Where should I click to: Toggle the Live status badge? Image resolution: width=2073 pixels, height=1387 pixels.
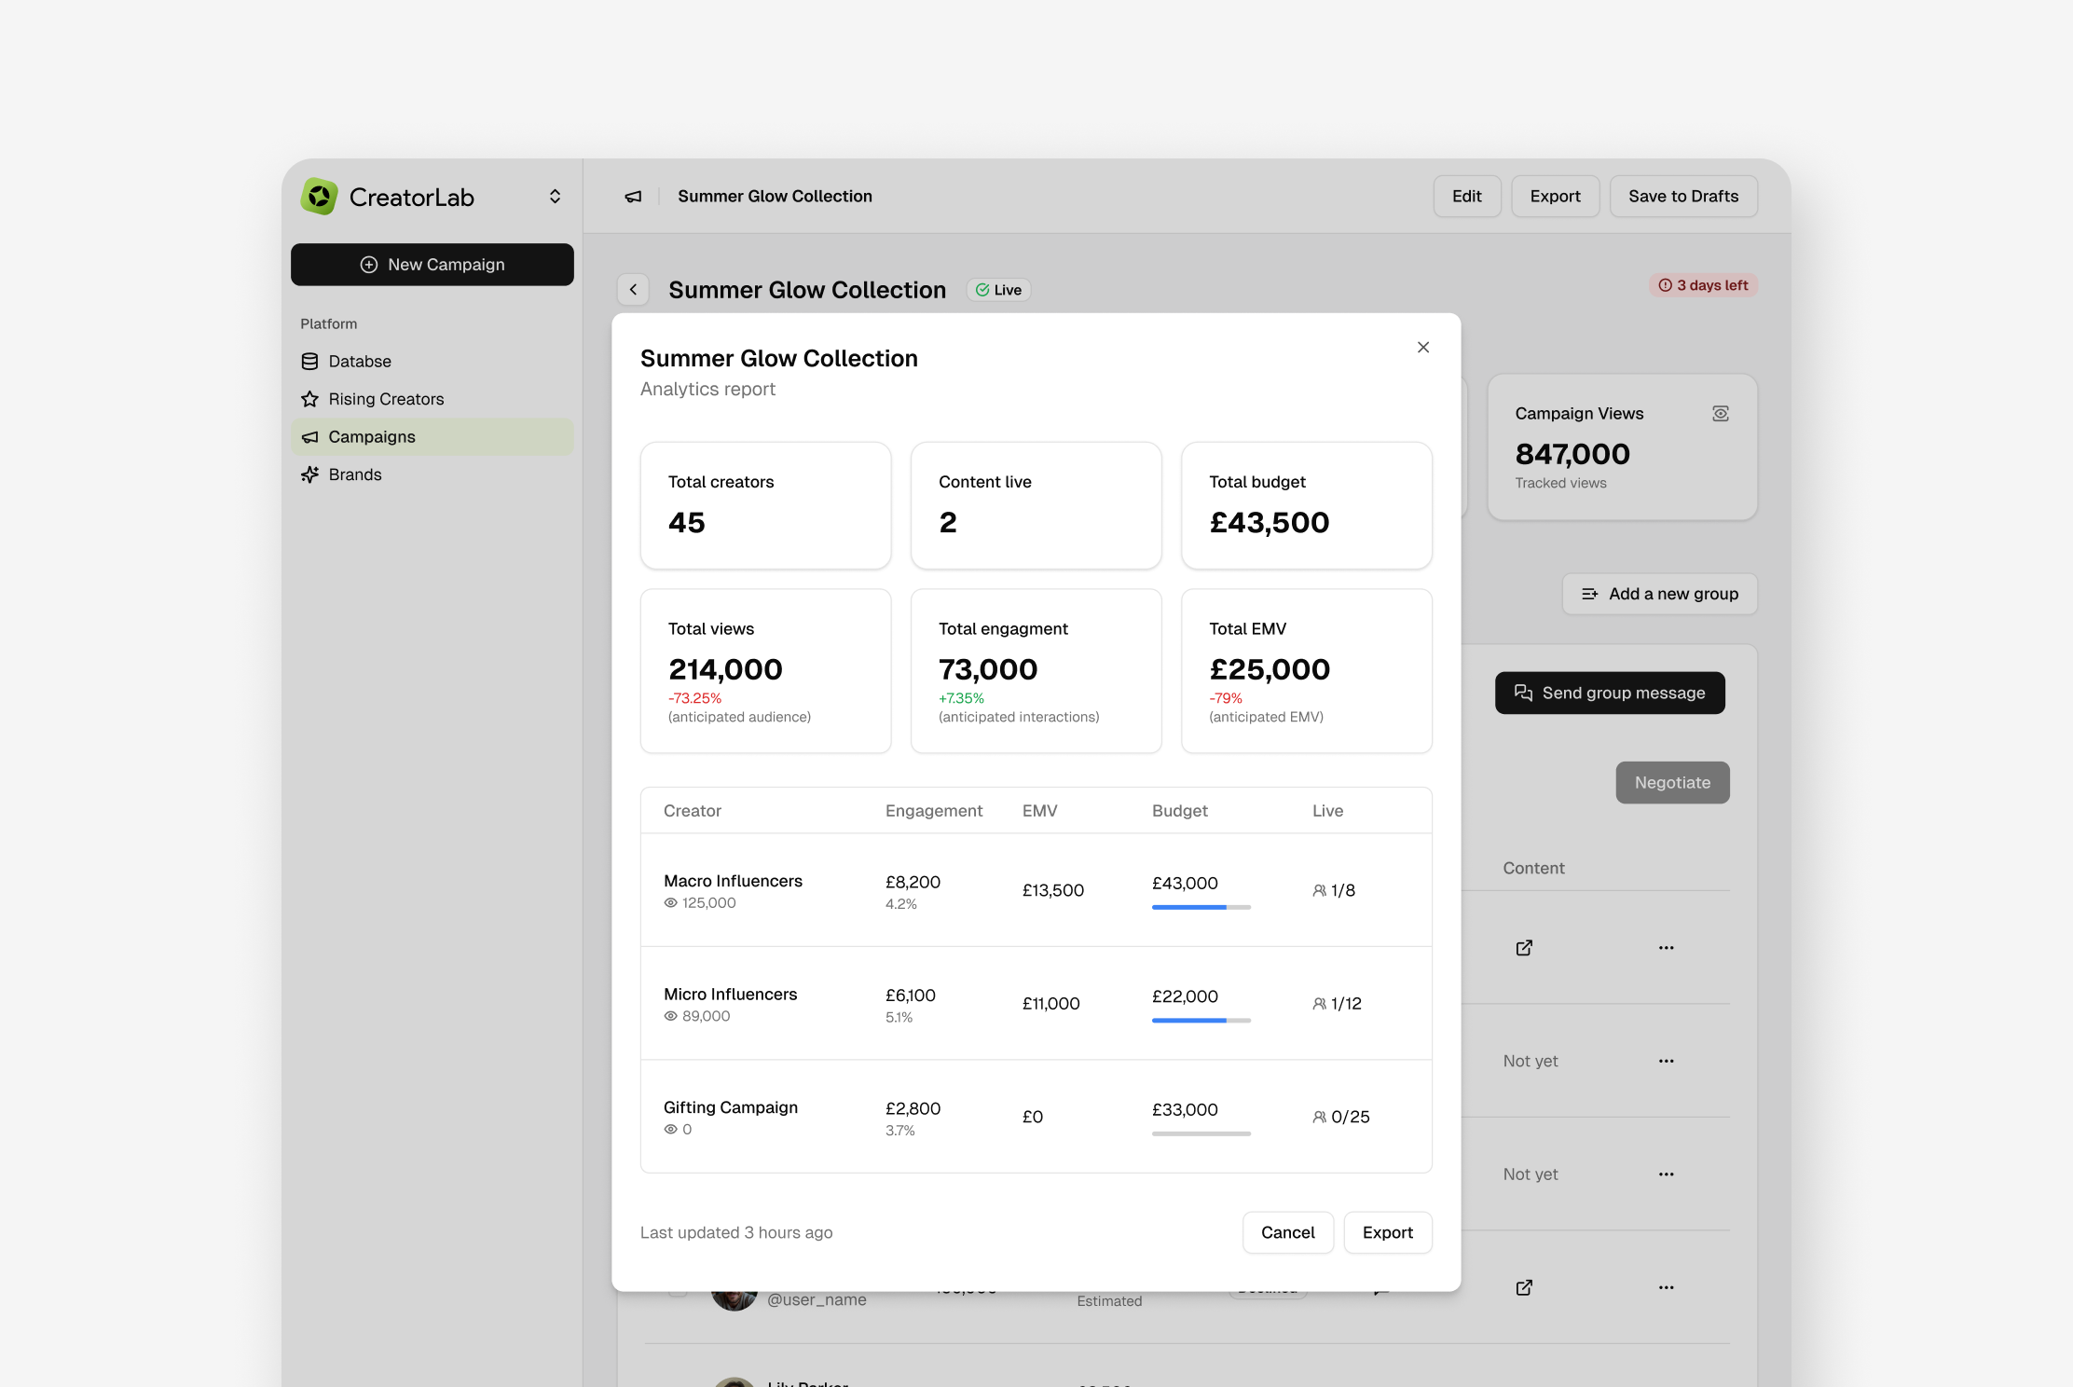point(998,290)
